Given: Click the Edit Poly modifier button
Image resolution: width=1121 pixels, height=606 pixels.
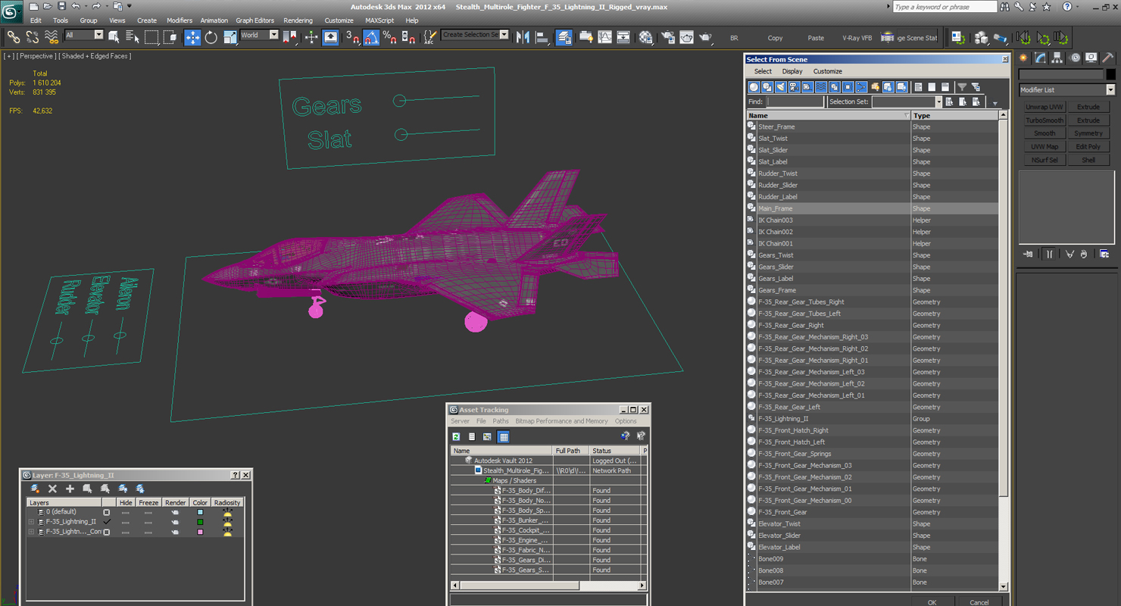Looking at the screenshot, I should 1088,147.
